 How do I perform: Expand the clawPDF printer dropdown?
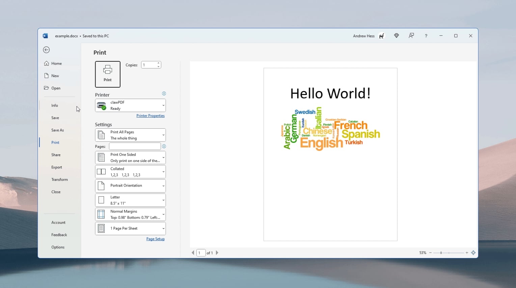point(130,105)
